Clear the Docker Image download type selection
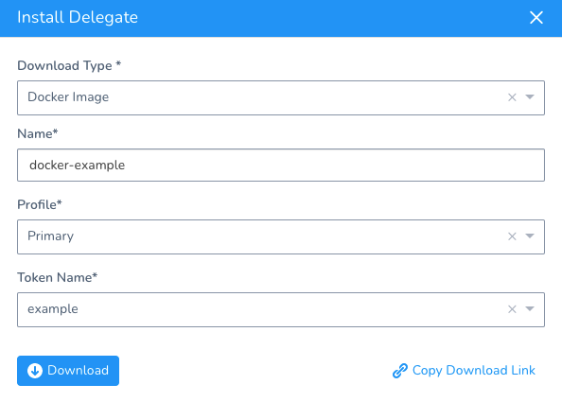 (x=512, y=97)
